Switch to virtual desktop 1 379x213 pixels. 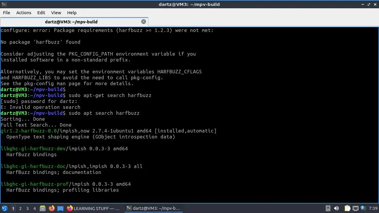click(13, 208)
